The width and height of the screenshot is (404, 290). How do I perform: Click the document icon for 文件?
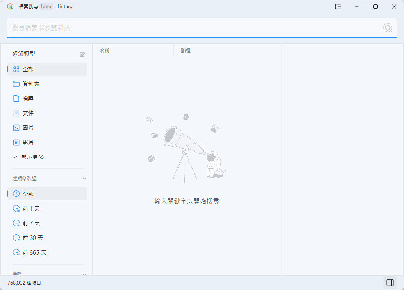pyautogui.click(x=16, y=113)
